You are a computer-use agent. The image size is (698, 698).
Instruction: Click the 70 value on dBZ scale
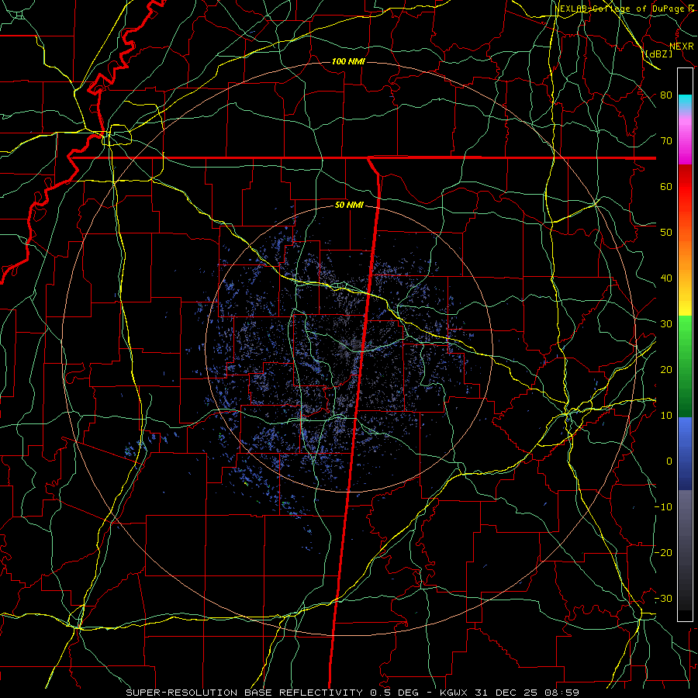coord(666,140)
